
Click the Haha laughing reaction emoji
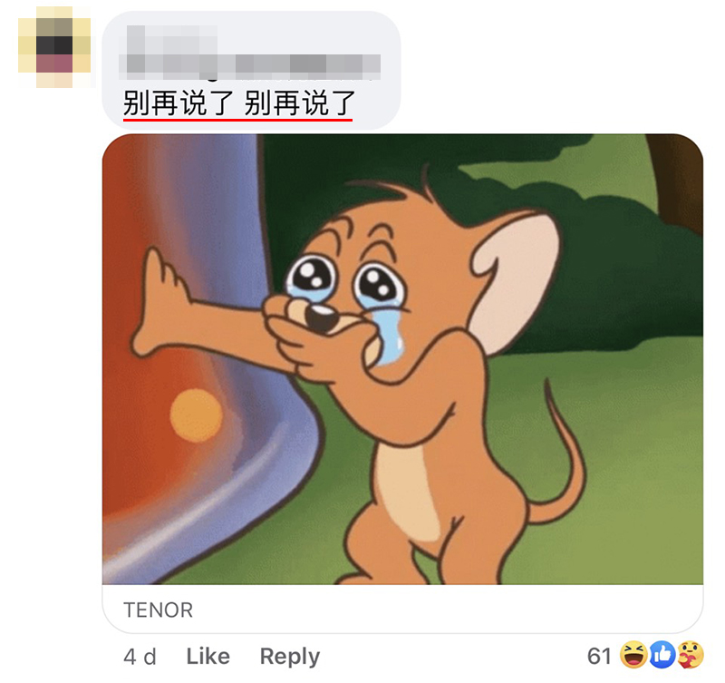coord(633,654)
